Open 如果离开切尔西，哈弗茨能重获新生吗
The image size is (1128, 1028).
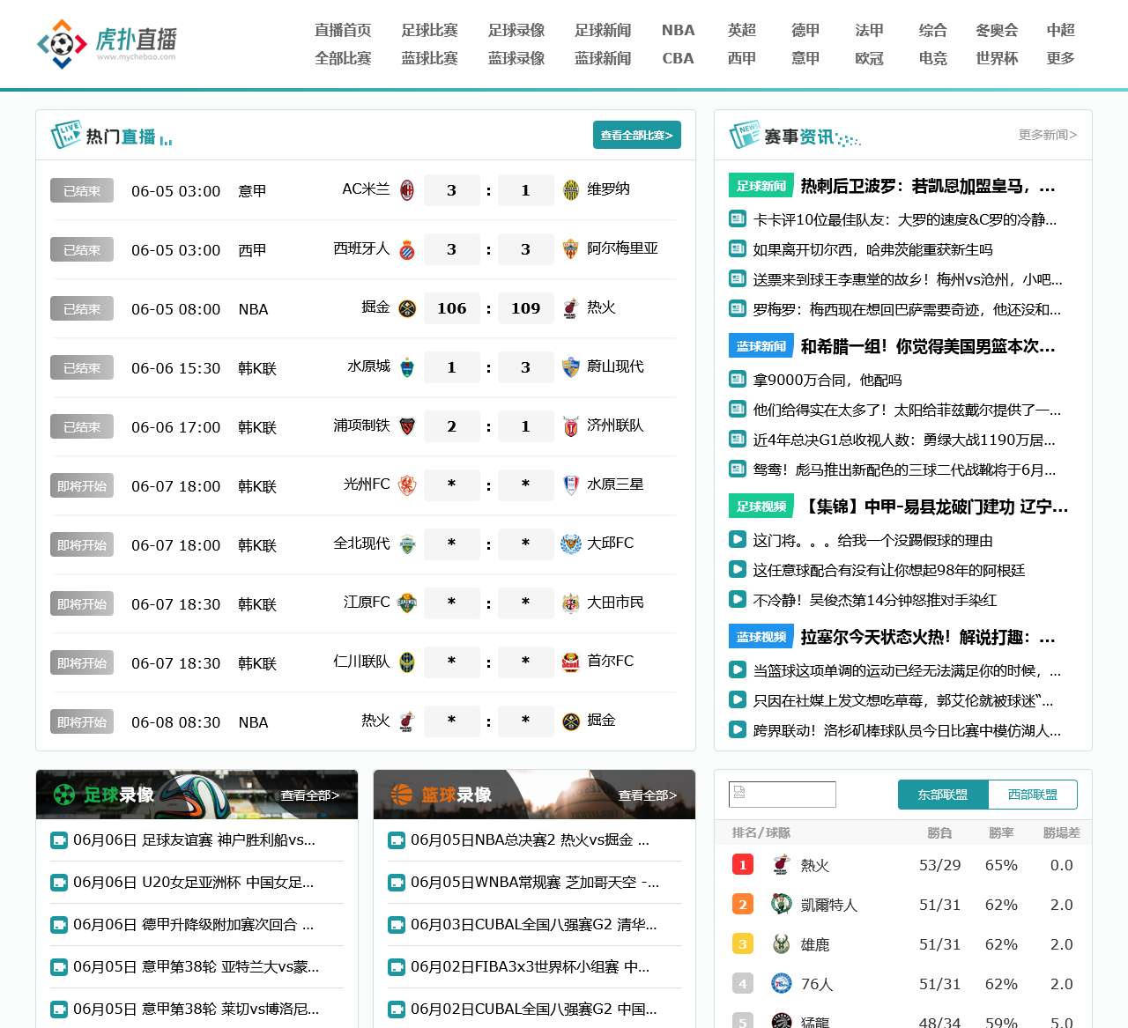point(872,249)
